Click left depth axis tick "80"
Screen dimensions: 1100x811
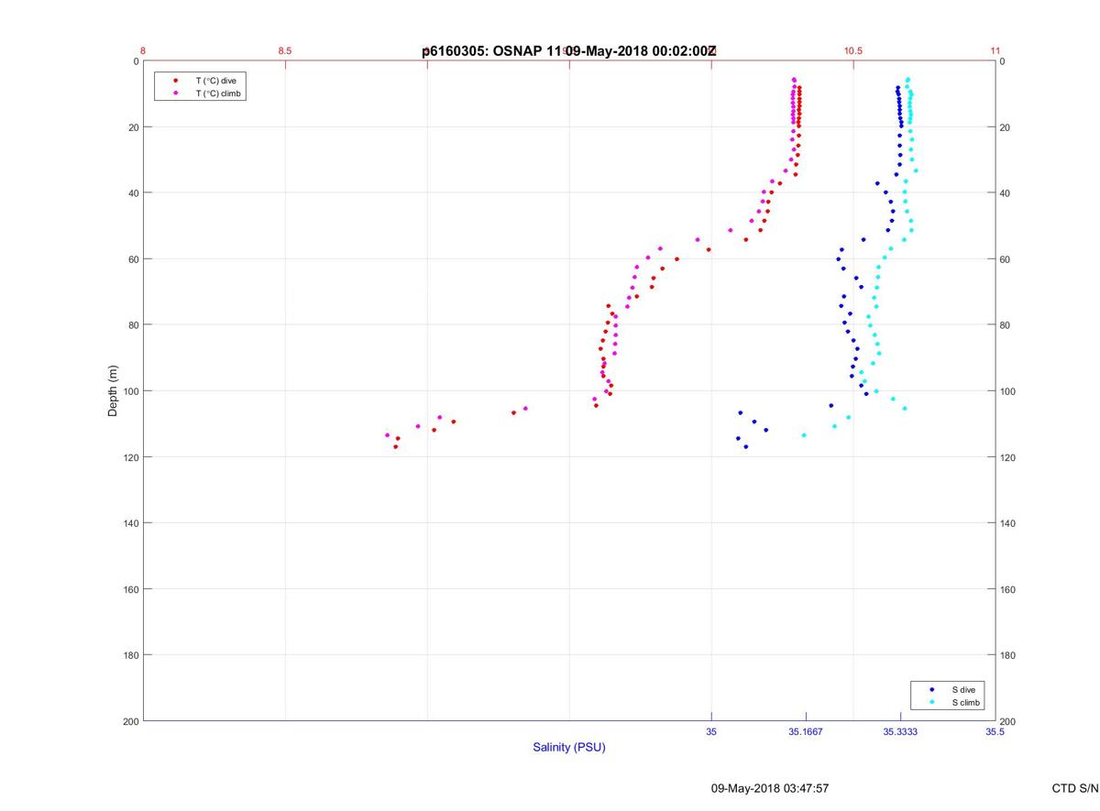point(133,325)
